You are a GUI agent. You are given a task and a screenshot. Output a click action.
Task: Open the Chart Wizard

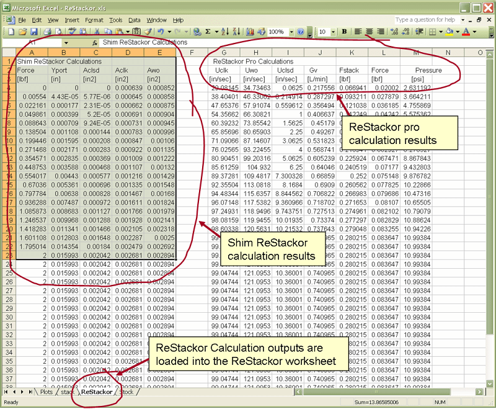click(250, 30)
